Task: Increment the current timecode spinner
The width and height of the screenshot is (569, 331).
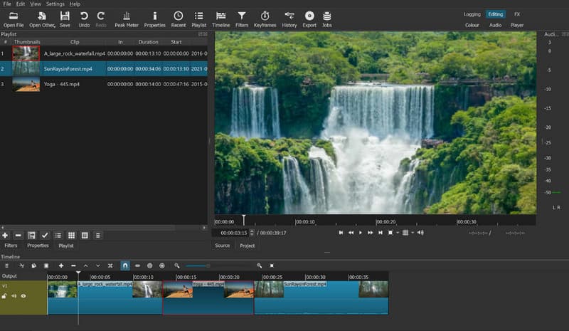Action: pos(252,231)
